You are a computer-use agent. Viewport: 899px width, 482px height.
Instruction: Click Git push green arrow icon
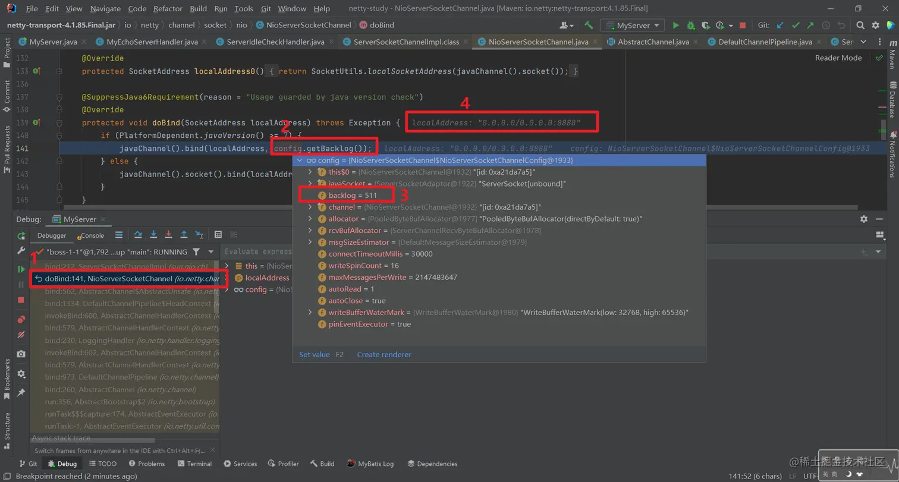(810, 26)
